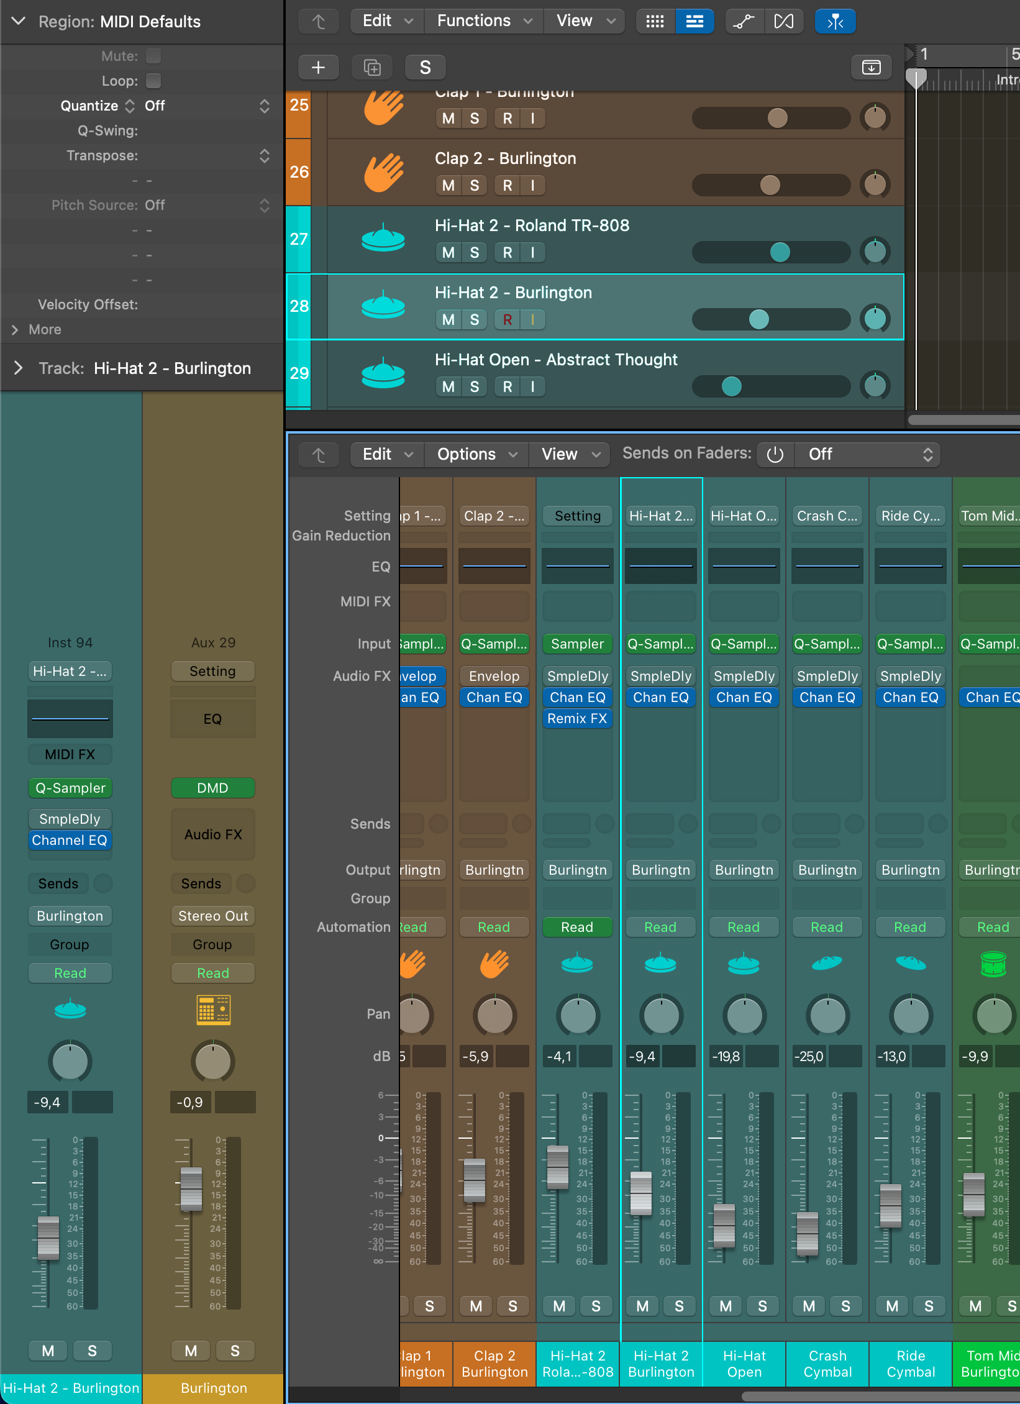Open the Functions menu
This screenshot has height=1404, width=1020.
[x=485, y=21]
